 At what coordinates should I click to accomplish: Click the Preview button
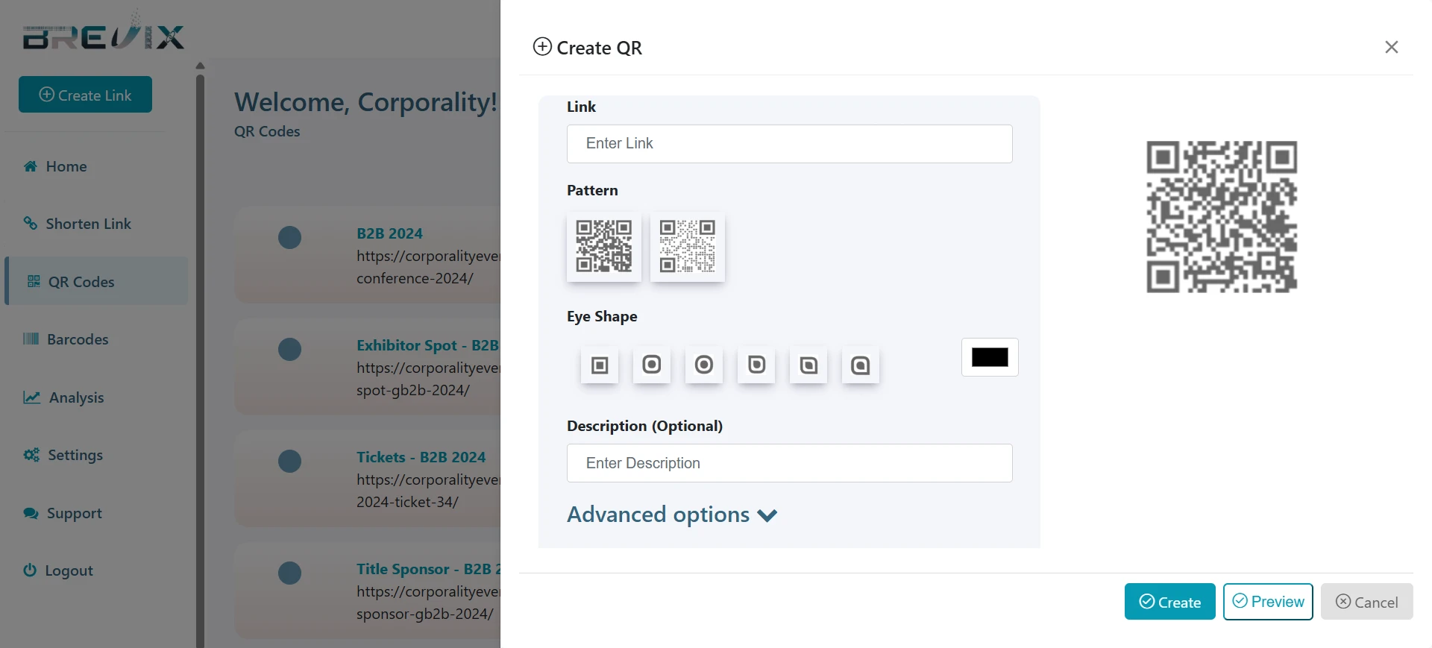point(1268,602)
